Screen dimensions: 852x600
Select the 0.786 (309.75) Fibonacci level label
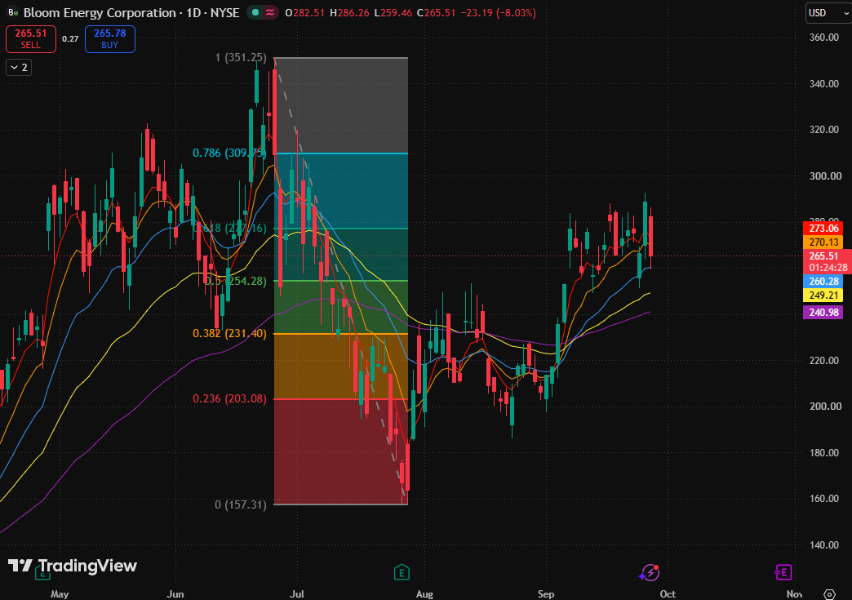coord(229,153)
